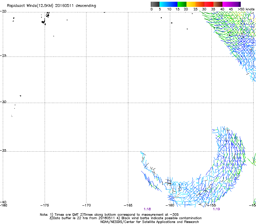
Task: Click the legend label ">50 knots"
Action: (x=246, y=9)
